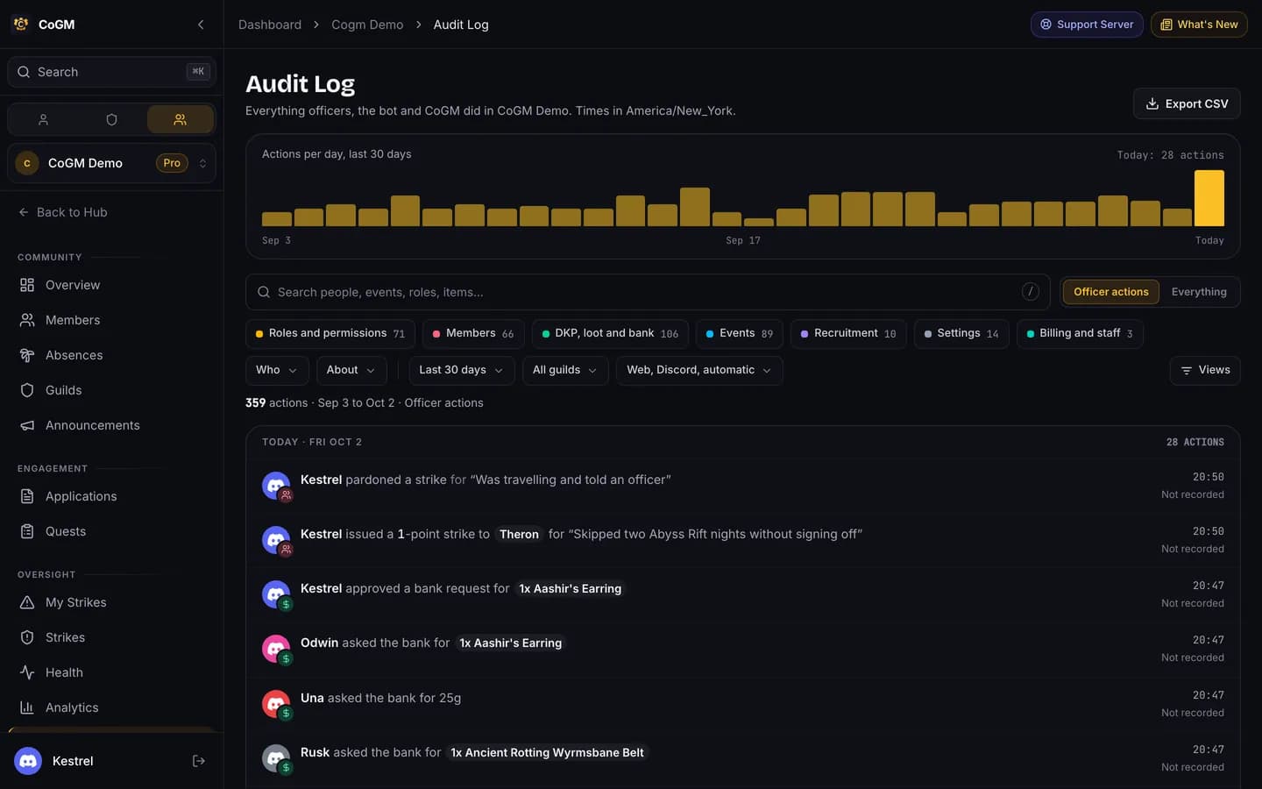Screen dimensions: 1262x789
Task: Open the All guilds dropdown
Action: pos(565,370)
